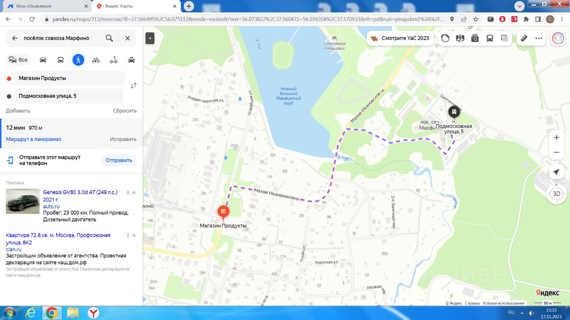Open Chrome extensions puzzle icon

526,19
